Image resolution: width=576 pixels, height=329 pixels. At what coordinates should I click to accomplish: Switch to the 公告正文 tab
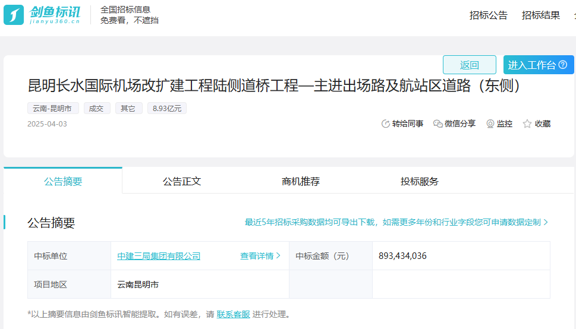pos(182,181)
